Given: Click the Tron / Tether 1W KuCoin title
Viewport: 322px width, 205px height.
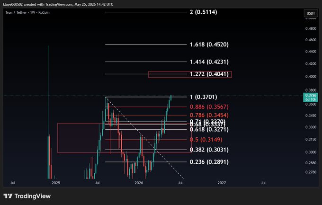Looking at the screenshot, I should (x=27, y=12).
